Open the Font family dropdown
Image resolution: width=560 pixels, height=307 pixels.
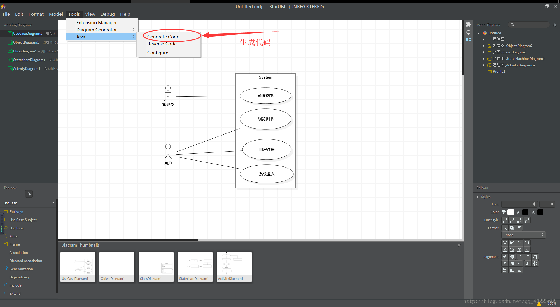pos(519,204)
